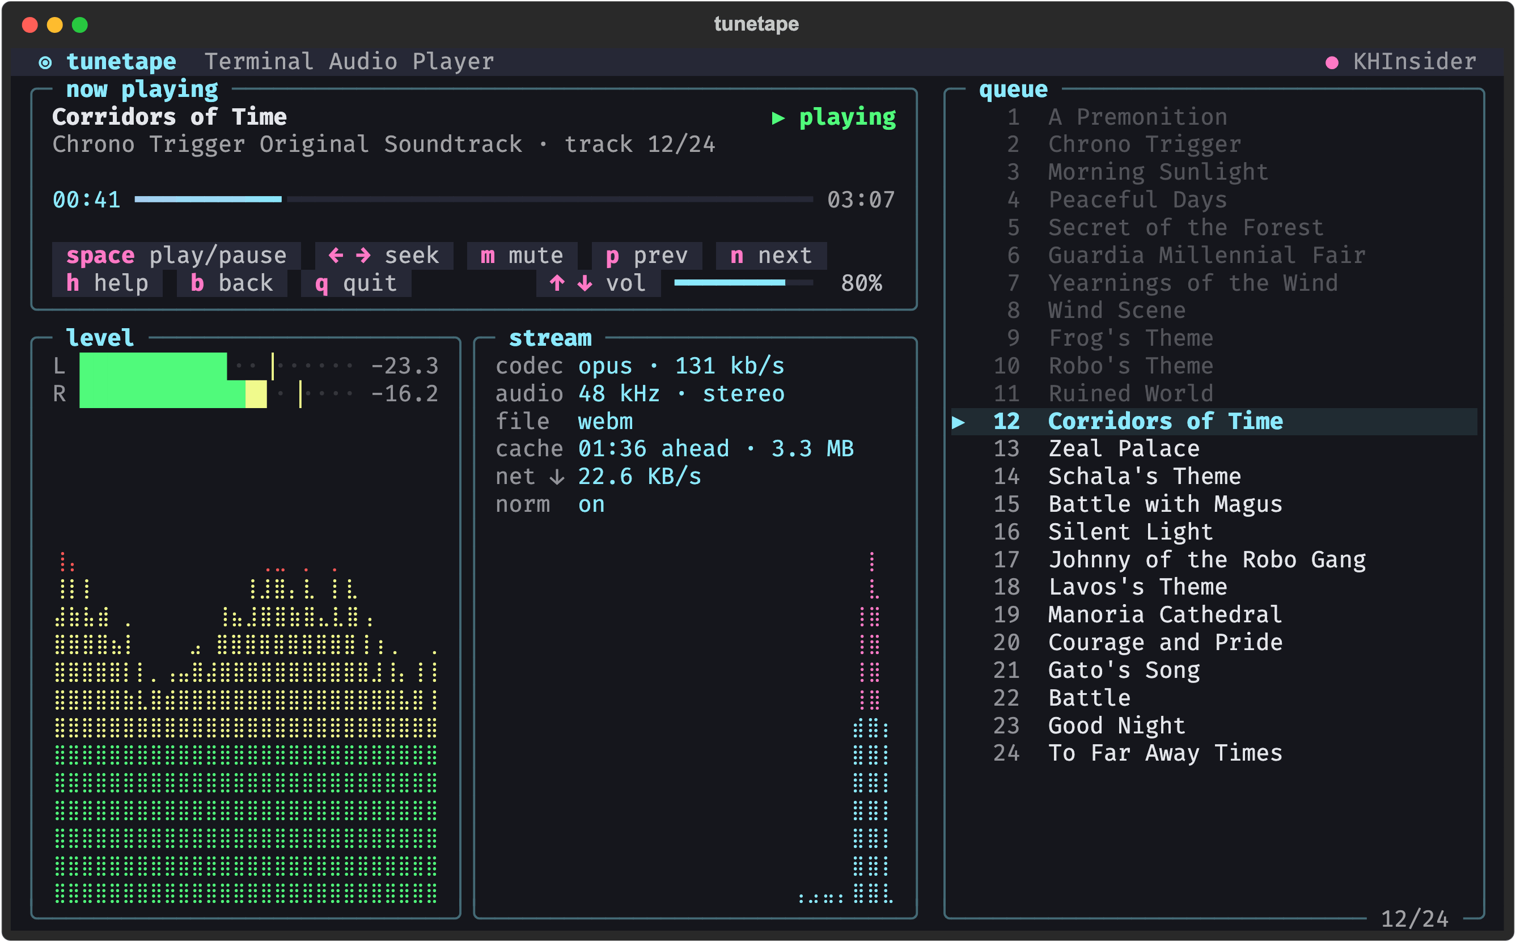The width and height of the screenshot is (1516, 942).
Task: Click the total duration 03:07
Action: coord(861,200)
